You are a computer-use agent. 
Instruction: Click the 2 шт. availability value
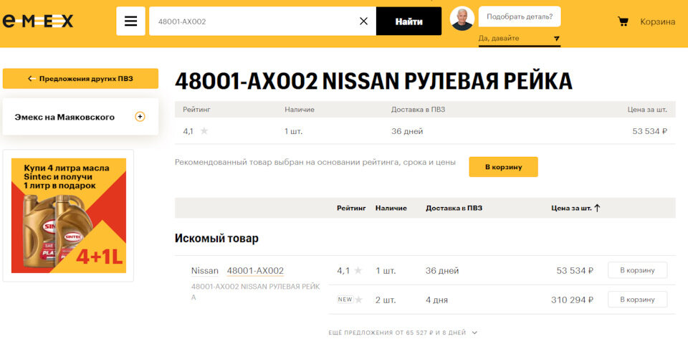coord(386,300)
